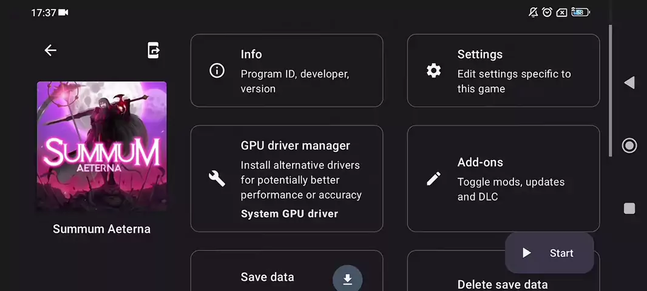Open the game-specific Settings title

[479, 55]
